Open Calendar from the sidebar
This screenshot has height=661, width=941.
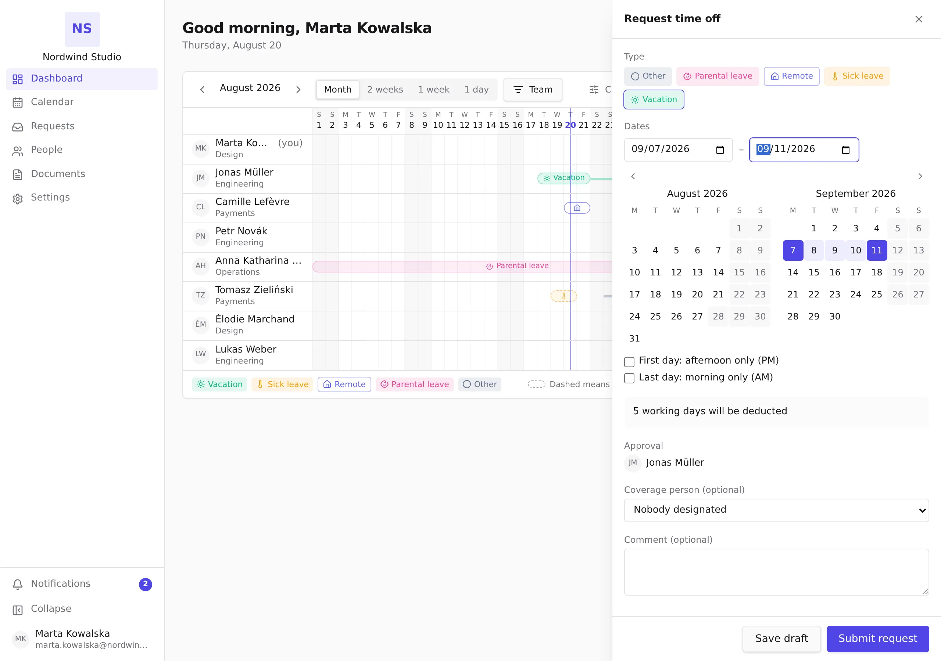pyautogui.click(x=82, y=102)
